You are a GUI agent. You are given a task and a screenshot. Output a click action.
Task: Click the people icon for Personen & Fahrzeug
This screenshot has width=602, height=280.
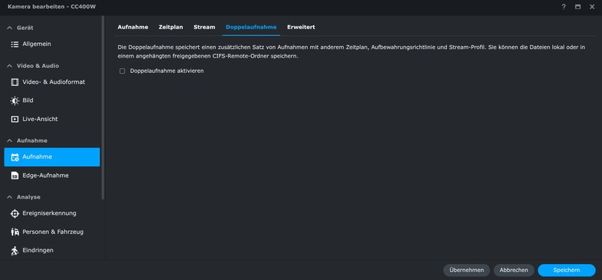pos(15,232)
